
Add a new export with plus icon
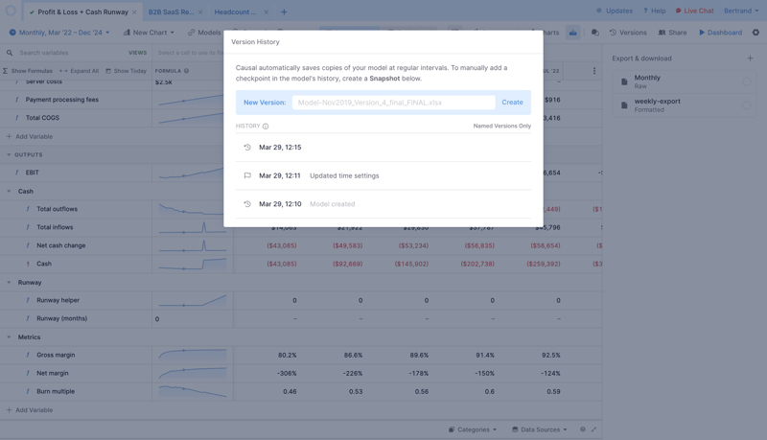click(750, 58)
